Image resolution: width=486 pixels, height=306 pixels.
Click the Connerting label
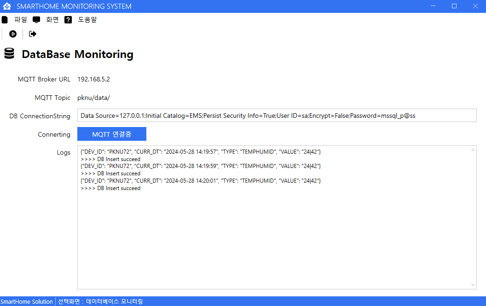(x=54, y=134)
